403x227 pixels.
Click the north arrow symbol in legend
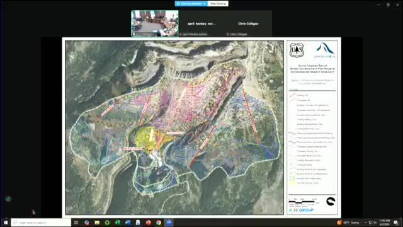(x=331, y=201)
